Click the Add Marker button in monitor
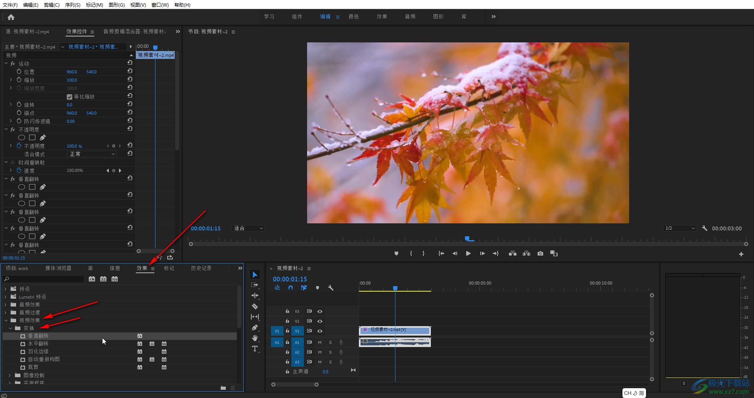Screen dimensions: 754x398 [396, 254]
